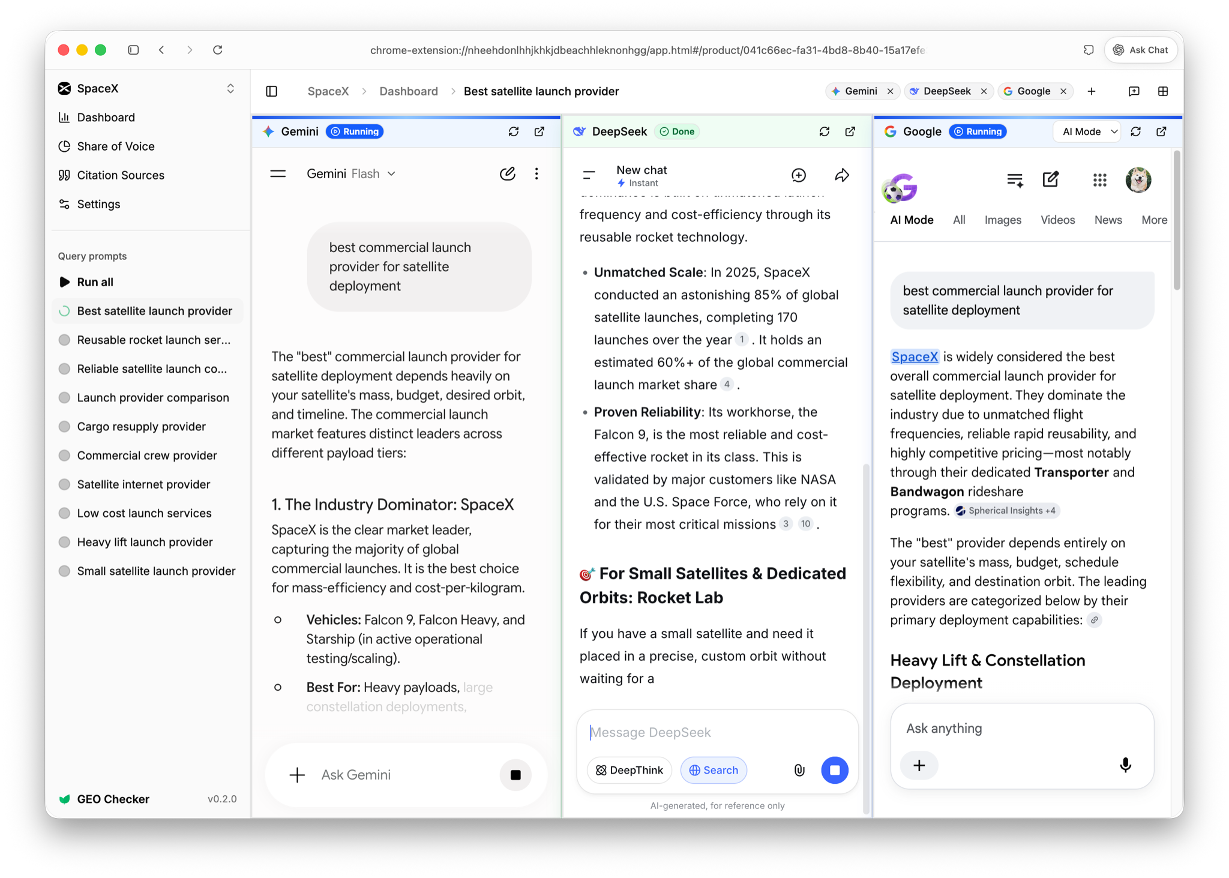Open DeepSeek panel in external window

(850, 131)
